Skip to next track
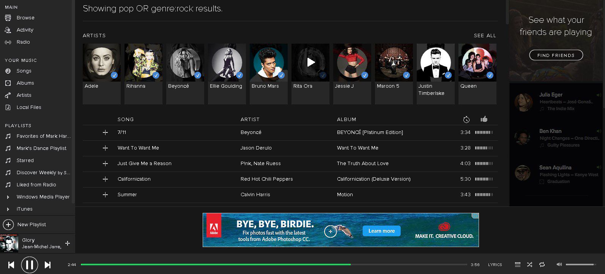The width and height of the screenshot is (605, 274). 47,265
